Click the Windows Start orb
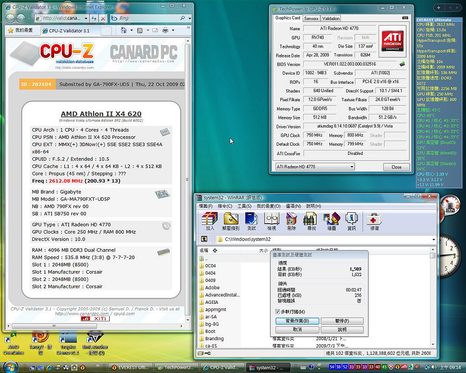Viewport: 466px width, 373px height. pyautogui.click(x=11, y=367)
